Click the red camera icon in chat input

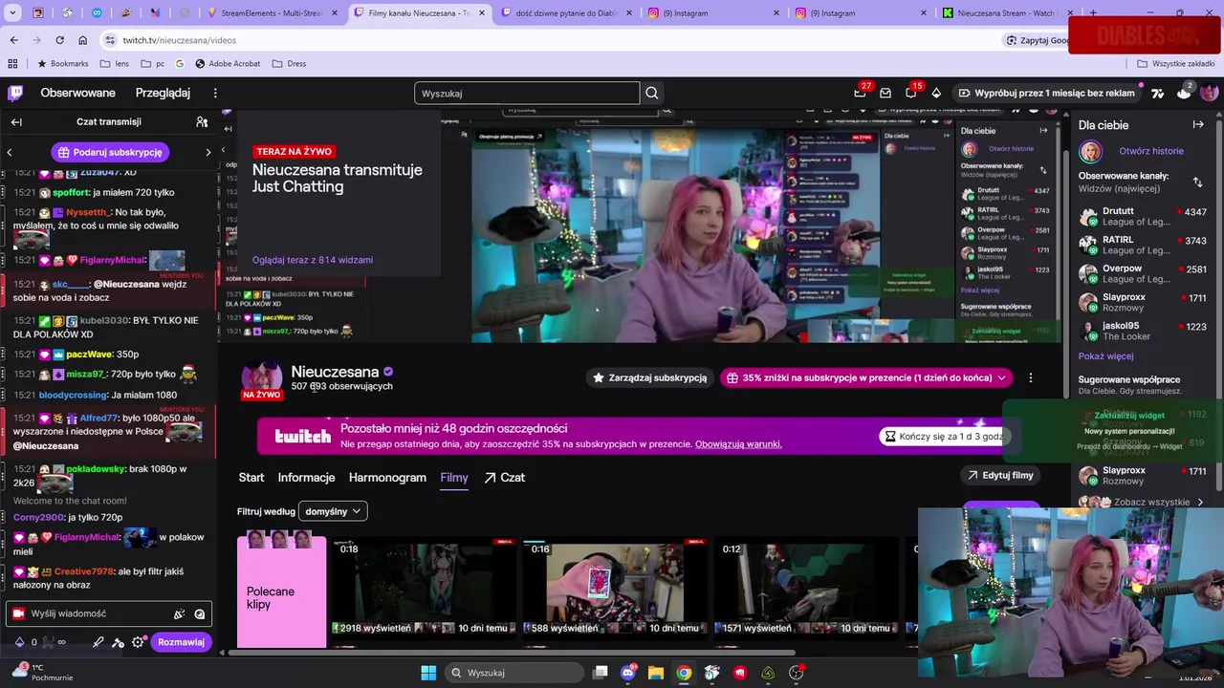(18, 613)
